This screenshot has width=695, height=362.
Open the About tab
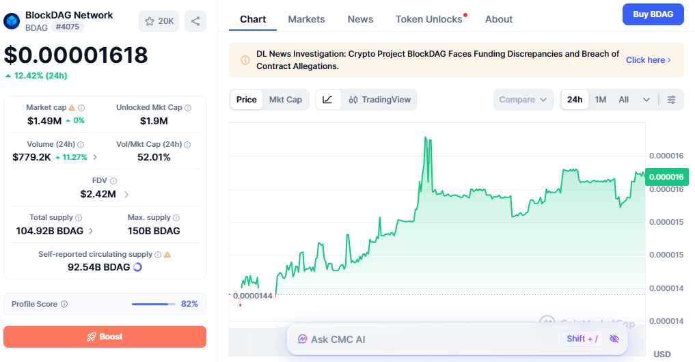coord(499,20)
